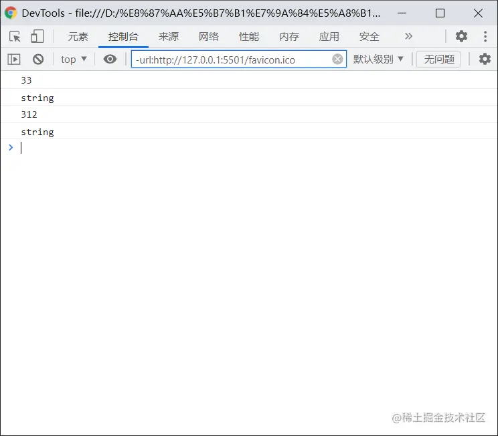
Task: Open console settings gear icon
Action: (485, 60)
